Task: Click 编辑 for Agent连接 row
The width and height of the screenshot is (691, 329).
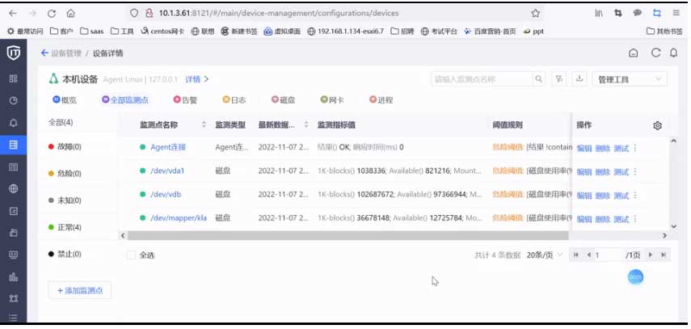Action: (584, 148)
